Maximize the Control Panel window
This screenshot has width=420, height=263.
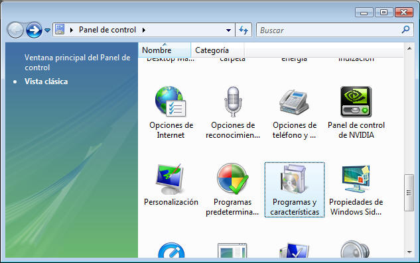[x=384, y=13]
